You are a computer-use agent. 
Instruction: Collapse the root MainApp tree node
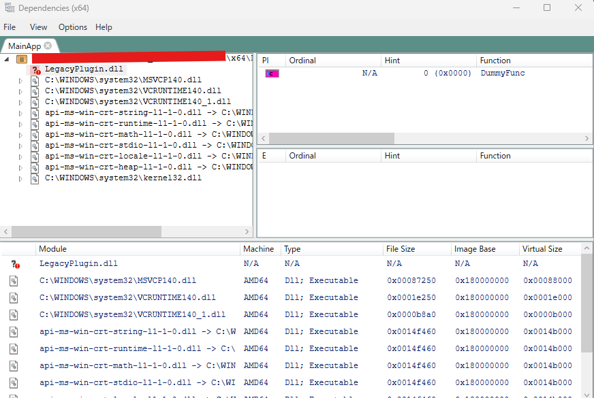point(5,60)
